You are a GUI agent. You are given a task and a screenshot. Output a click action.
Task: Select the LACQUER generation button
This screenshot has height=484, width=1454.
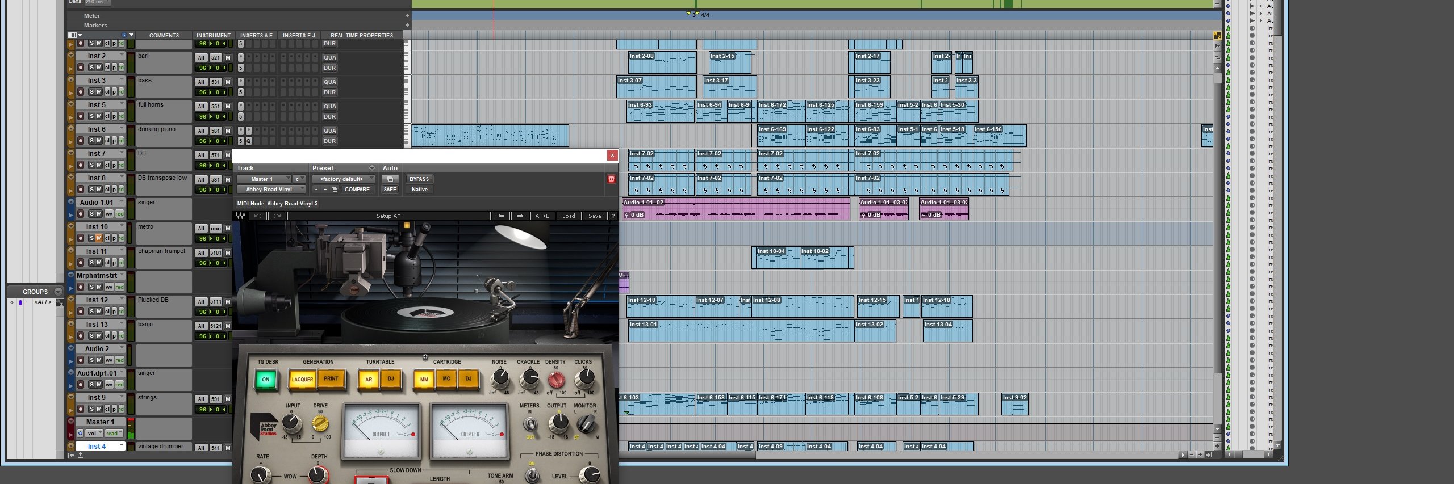coord(302,380)
